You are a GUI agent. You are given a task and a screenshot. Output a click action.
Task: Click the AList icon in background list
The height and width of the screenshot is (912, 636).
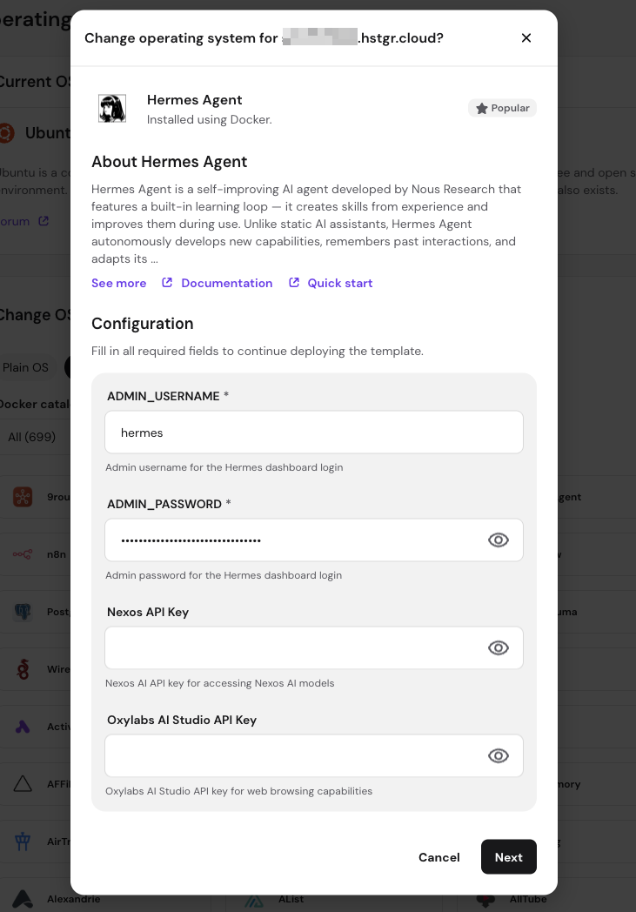pyautogui.click(x=254, y=901)
